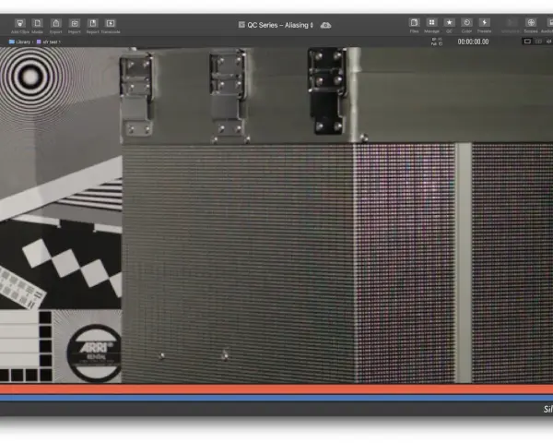The image size is (553, 443).
Task: Click the cloud status icon beside title
Action: (x=325, y=26)
